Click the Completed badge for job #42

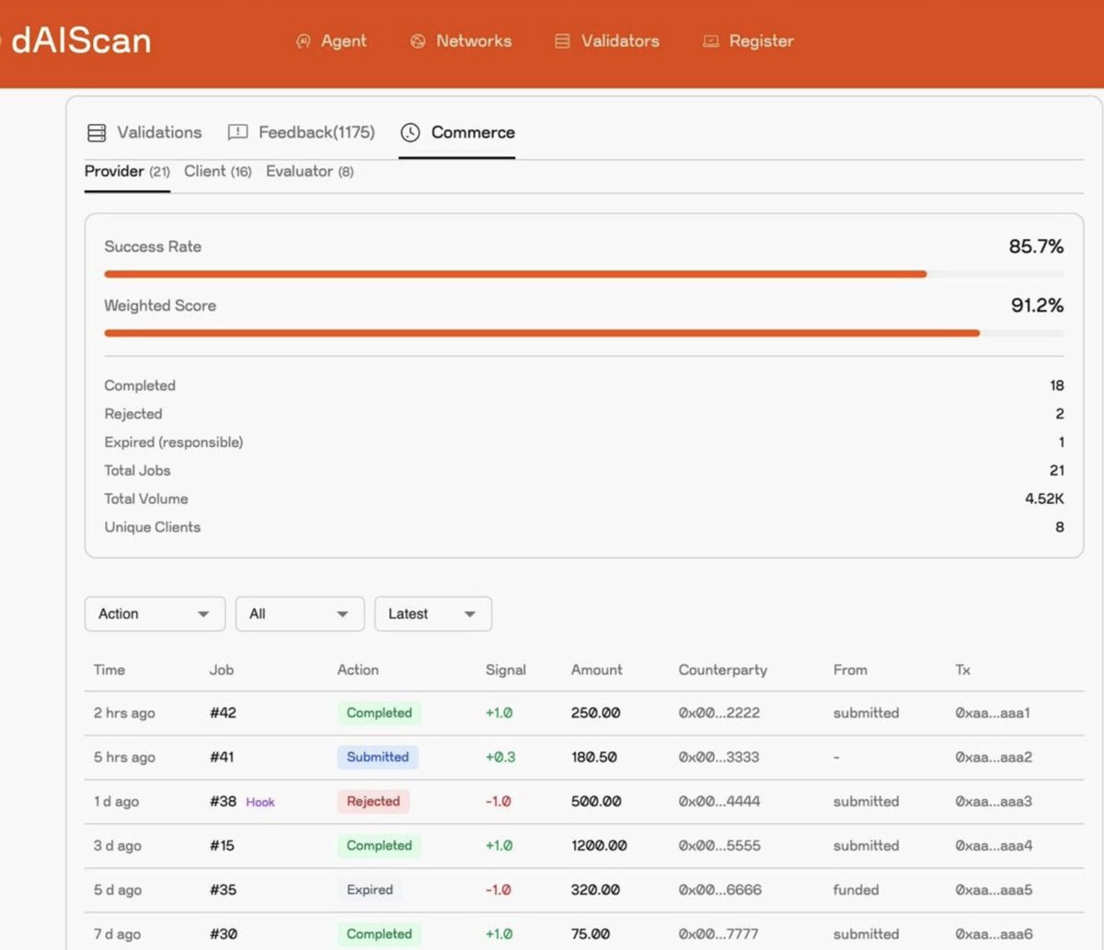coord(379,713)
